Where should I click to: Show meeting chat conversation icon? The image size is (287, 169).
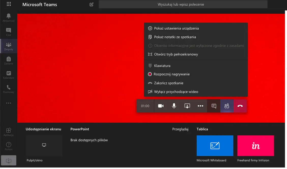[214, 106]
